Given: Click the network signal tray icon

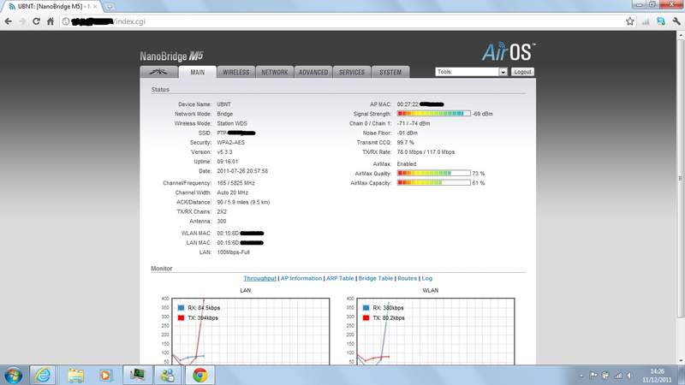Looking at the screenshot, I should tap(618, 376).
